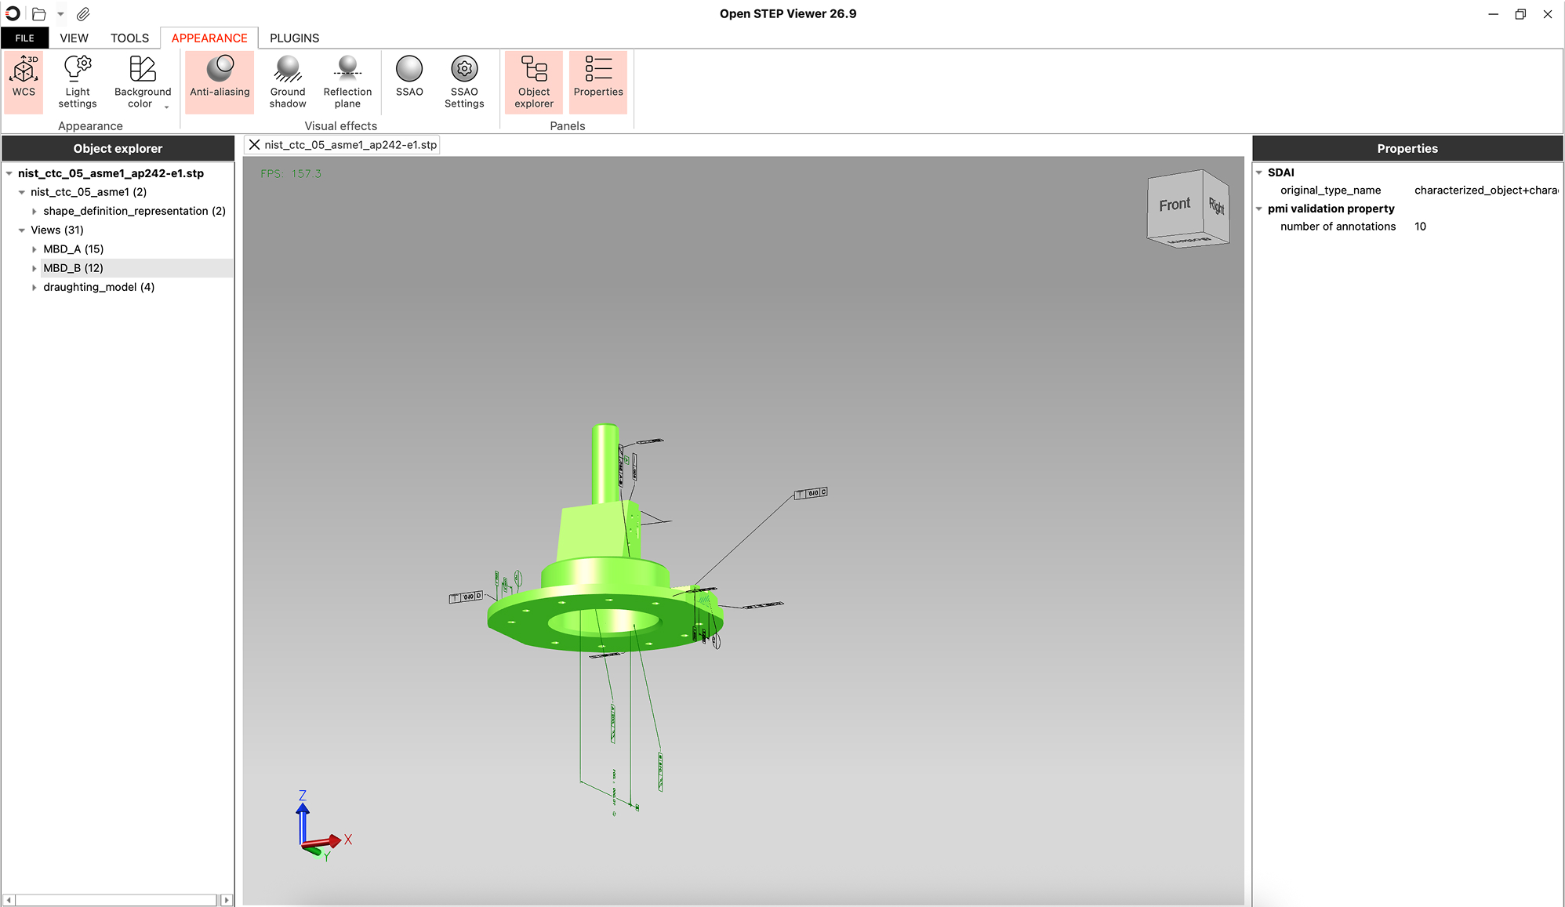1565x907 pixels.
Task: Toggle Properties panel button
Action: [598, 79]
